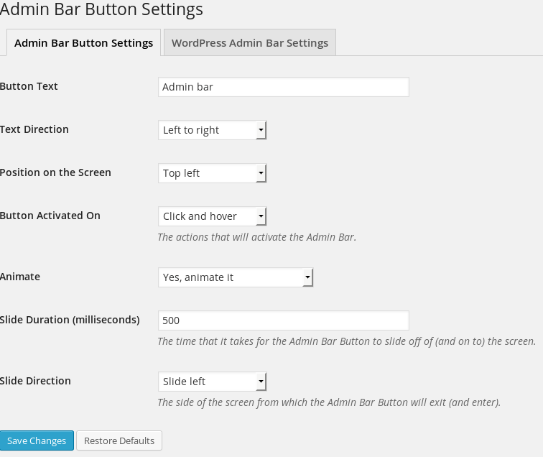
Task: Switch to WordPress Admin Bar Settings tab
Action: 250,42
